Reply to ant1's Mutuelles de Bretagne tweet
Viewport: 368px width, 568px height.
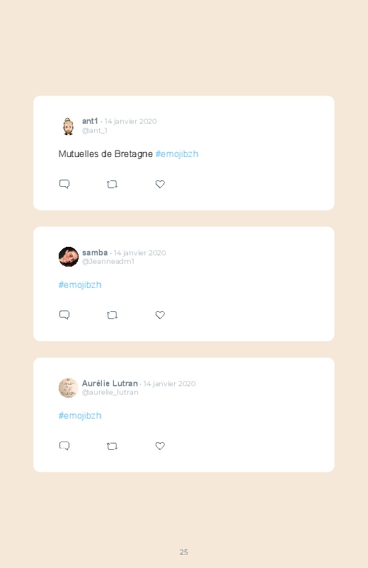click(64, 184)
